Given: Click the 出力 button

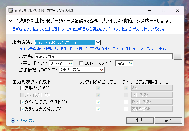Looking at the screenshot, I should pyautogui.click(x=140, y=120).
